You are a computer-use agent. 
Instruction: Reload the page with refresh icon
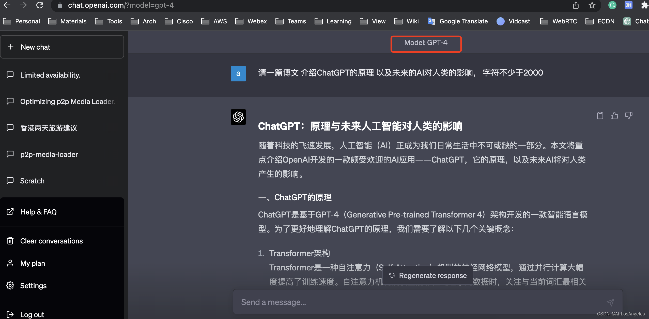pyautogui.click(x=40, y=5)
